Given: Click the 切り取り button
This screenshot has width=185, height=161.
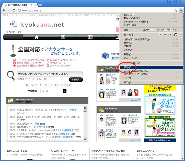Looking at the screenshot, I should (147, 30).
